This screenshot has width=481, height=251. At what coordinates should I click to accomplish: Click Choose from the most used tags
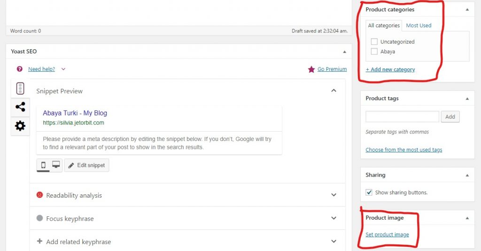403,150
